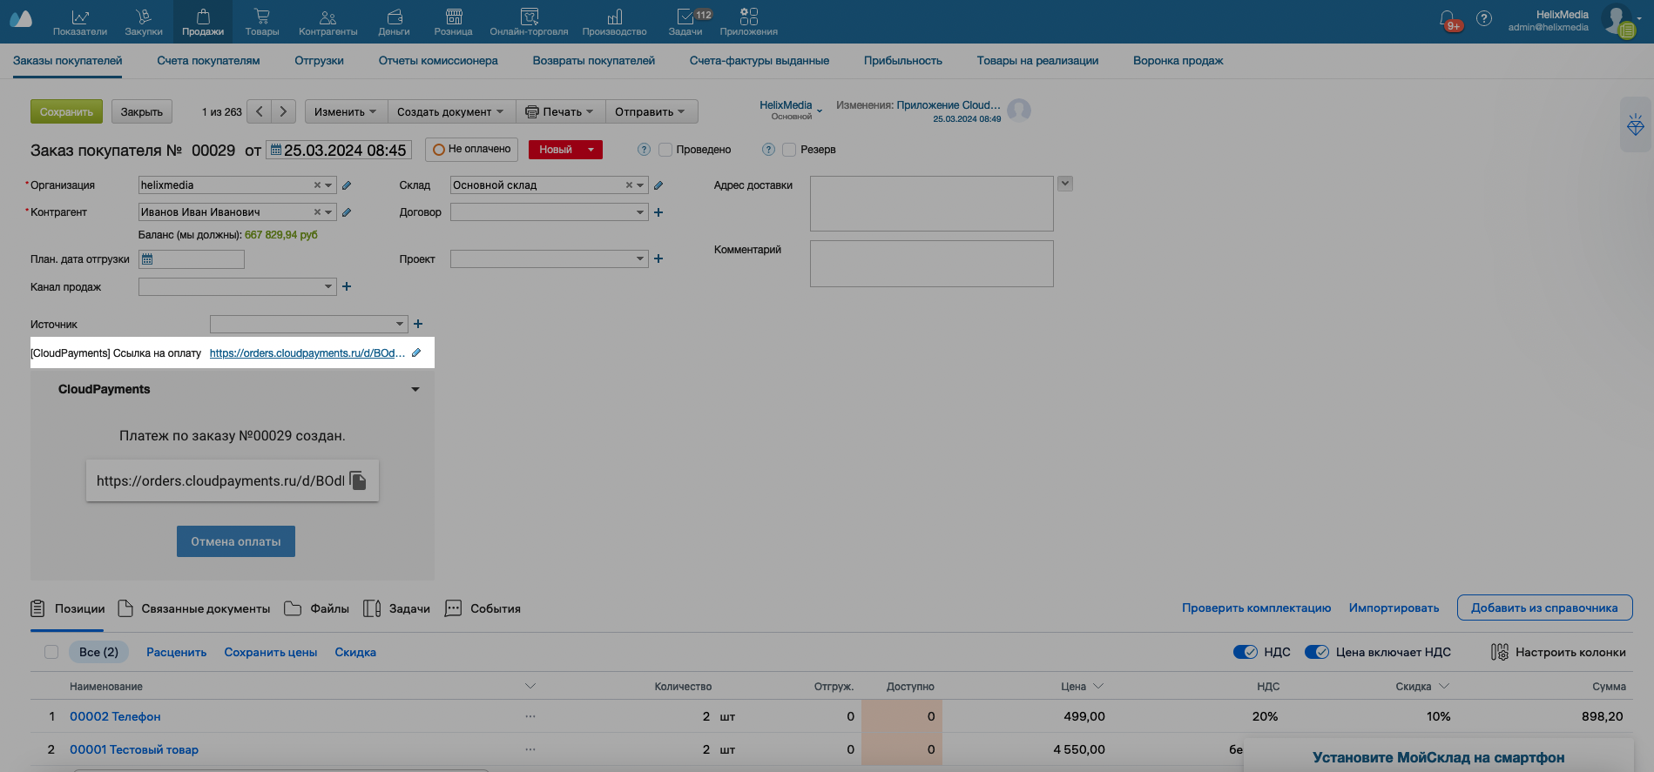Add a new Источник with plus icon

(418, 324)
